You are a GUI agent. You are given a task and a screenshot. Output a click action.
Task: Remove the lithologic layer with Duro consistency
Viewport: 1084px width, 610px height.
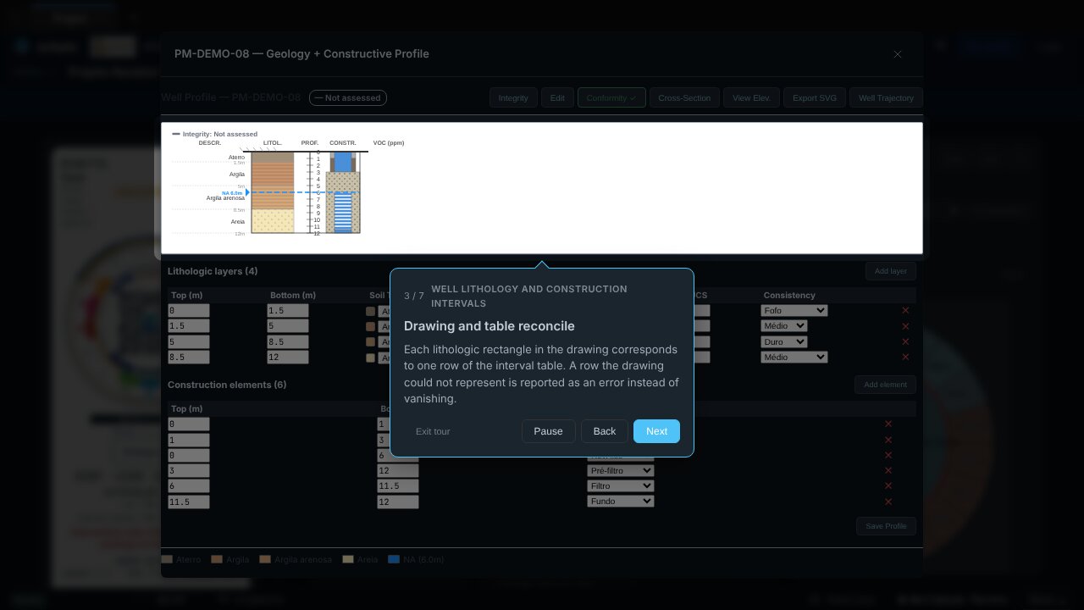[x=906, y=341]
